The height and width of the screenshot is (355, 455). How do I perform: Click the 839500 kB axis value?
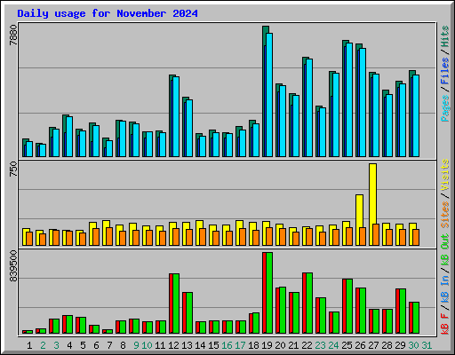tap(13, 266)
